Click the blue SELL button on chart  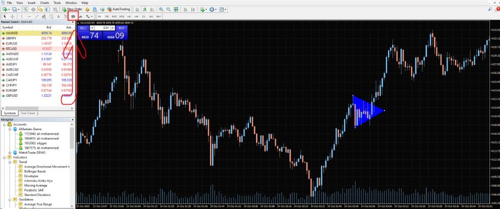click(83, 28)
